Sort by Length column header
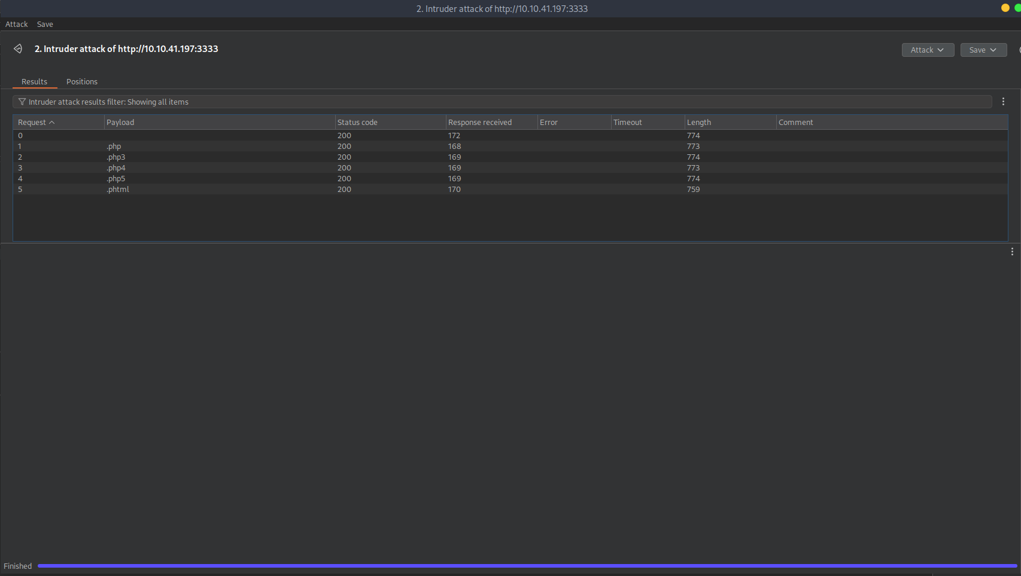The image size is (1021, 576). tap(730, 122)
